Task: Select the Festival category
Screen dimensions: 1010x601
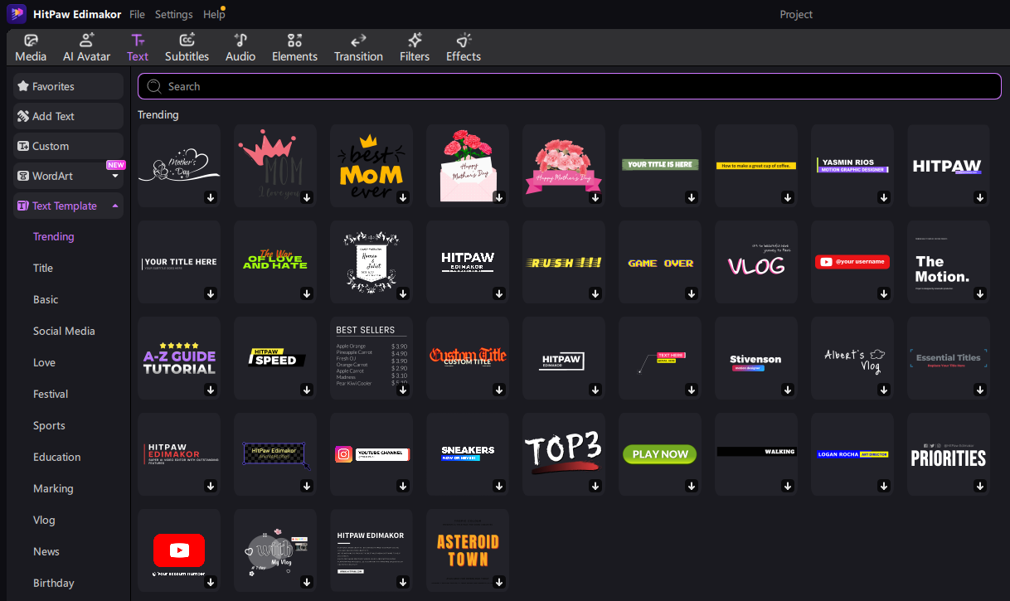Action: (51, 394)
